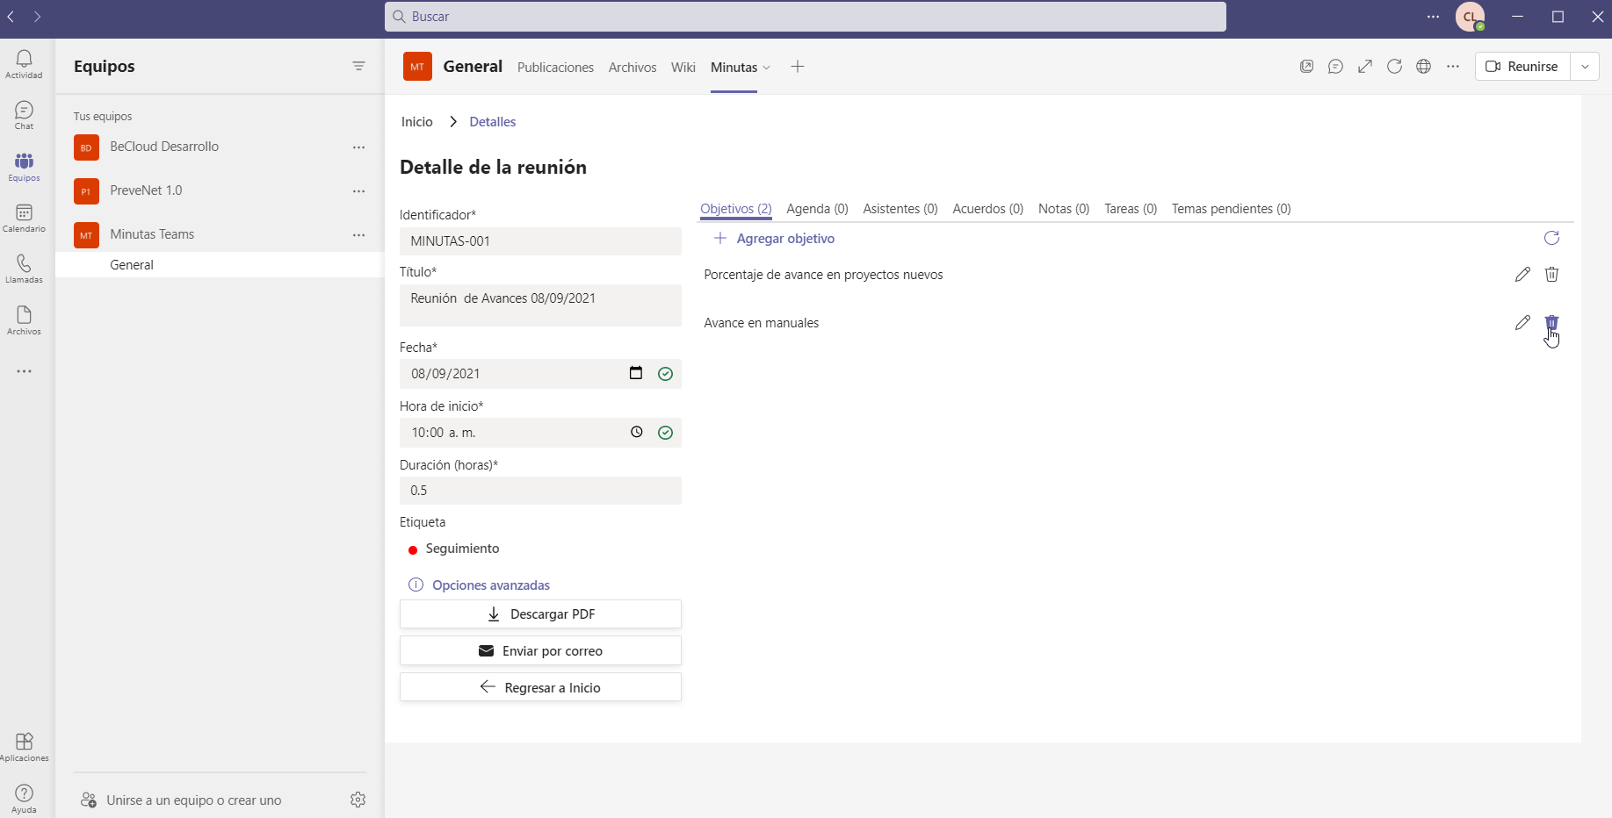The width and height of the screenshot is (1612, 818).
Task: Expand the tab to full view
Action: 1364,67
